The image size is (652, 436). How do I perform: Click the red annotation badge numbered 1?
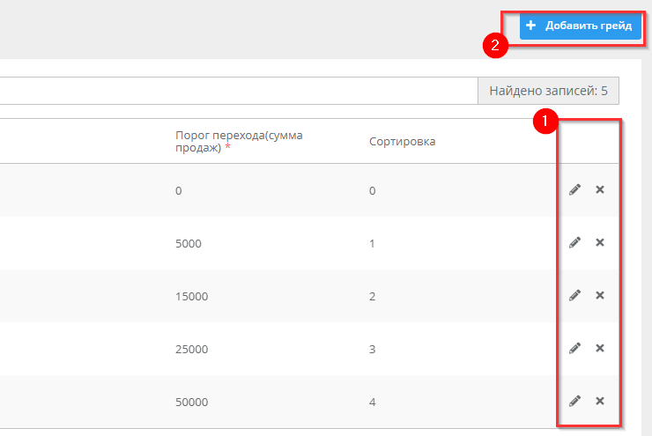(x=545, y=122)
